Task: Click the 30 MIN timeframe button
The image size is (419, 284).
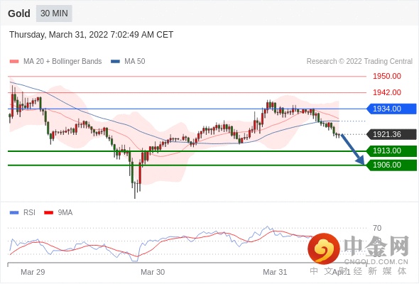Action: pos(54,13)
